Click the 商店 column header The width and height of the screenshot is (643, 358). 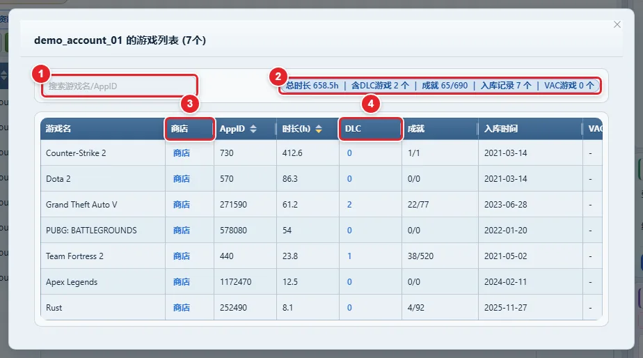[x=189, y=129]
